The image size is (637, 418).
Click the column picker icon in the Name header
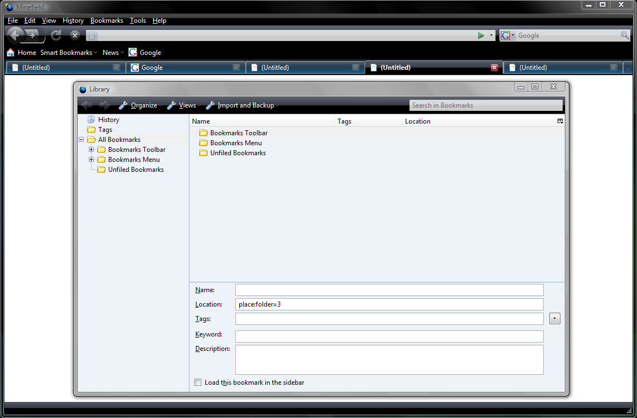point(560,121)
